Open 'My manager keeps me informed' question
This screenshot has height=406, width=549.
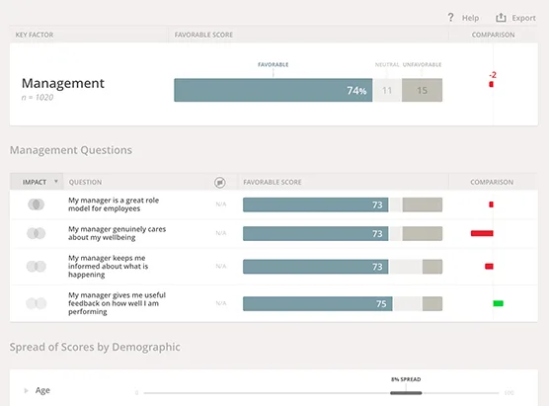coord(109,267)
